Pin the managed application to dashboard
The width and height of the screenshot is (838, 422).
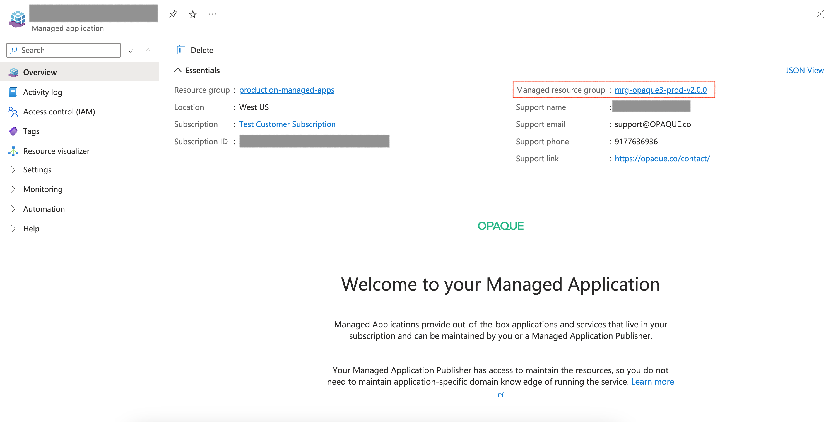pos(173,14)
